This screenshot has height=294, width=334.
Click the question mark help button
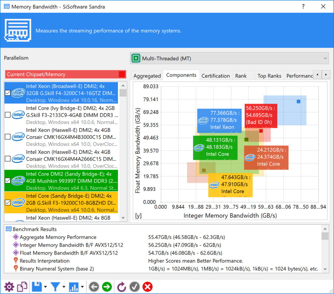coord(303,7)
